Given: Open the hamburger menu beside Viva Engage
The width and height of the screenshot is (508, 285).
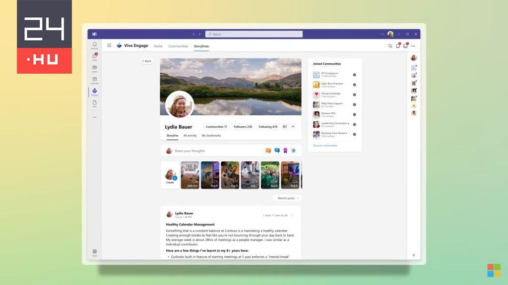Looking at the screenshot, I should [x=109, y=46].
